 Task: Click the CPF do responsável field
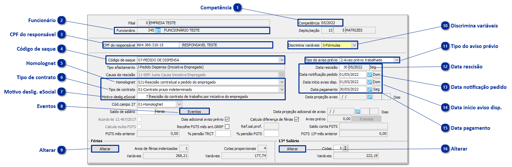[x=158, y=45]
